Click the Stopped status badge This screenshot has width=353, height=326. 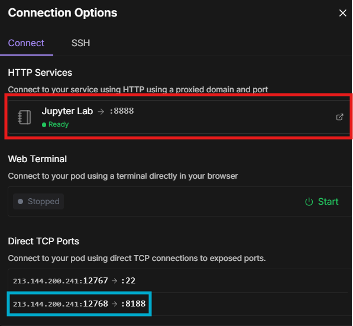38,201
